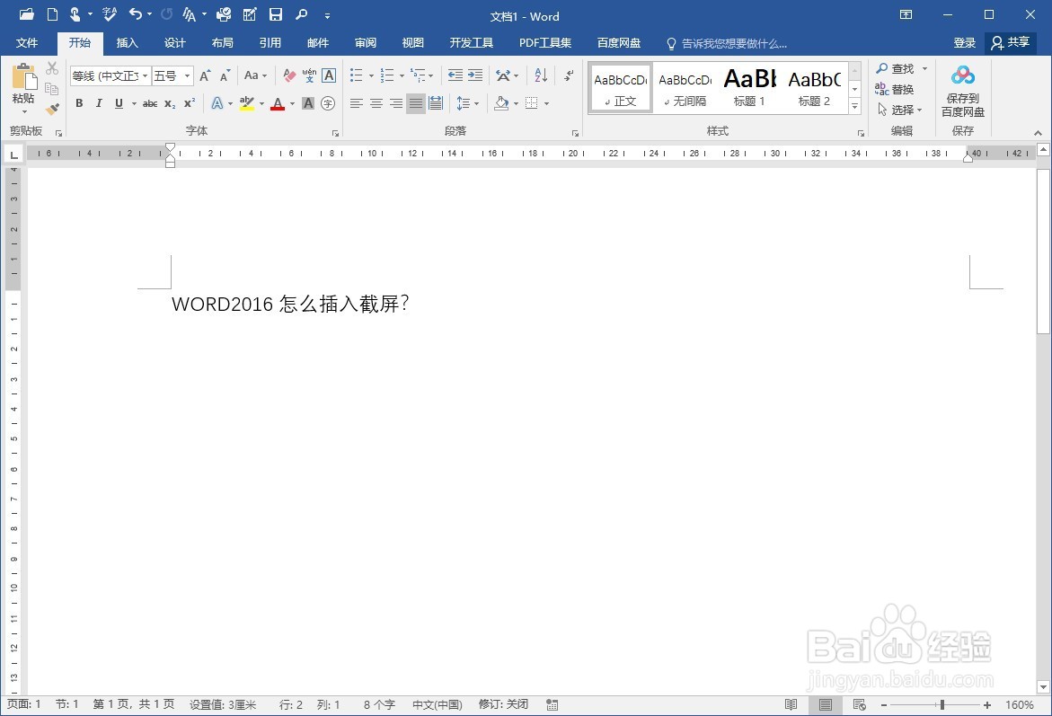
Task: Open the Find tool in the Editing group
Action: point(898,68)
